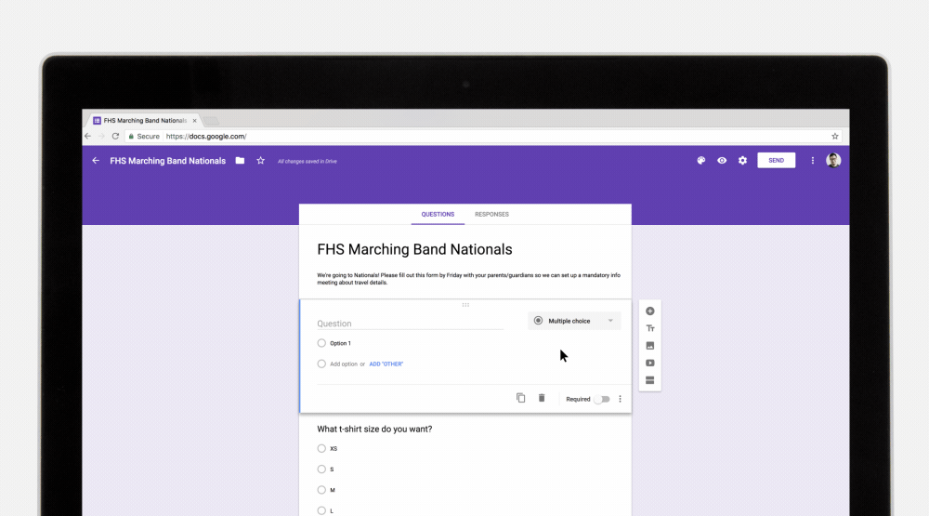Open the color palette theme icon
The image size is (929, 516).
coord(701,161)
